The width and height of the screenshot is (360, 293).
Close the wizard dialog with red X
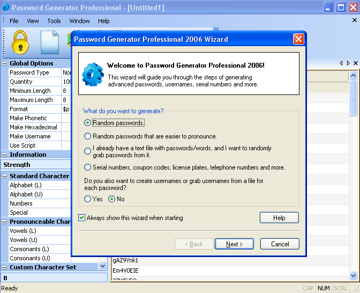pos(298,39)
